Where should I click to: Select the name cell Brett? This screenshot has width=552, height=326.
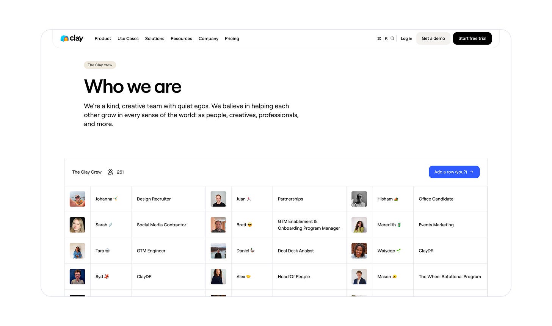coord(252,225)
